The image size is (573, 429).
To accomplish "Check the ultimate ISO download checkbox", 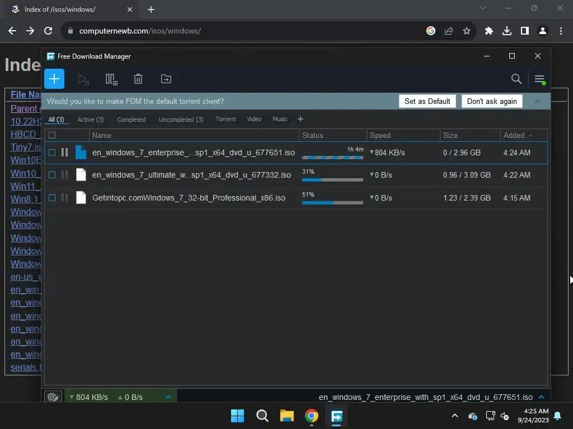I will click(x=52, y=175).
